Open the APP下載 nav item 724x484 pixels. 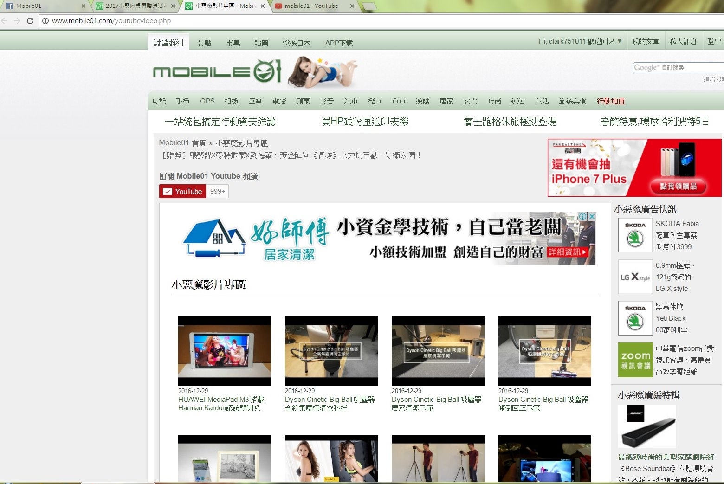(339, 43)
